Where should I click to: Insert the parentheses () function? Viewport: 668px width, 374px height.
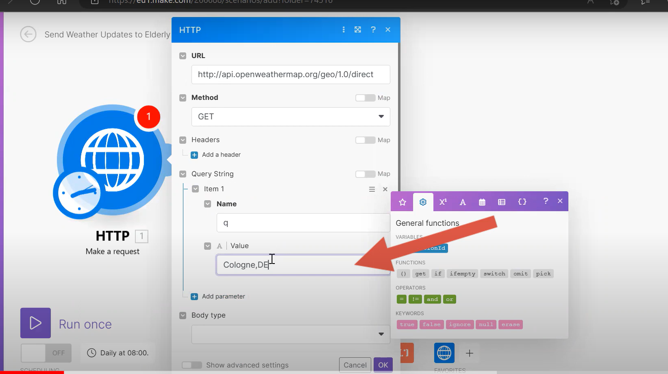tap(403, 274)
